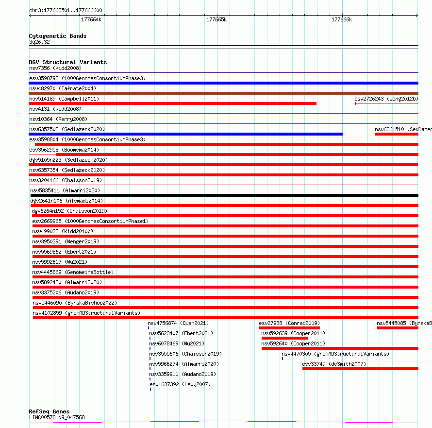This screenshot has width=432, height=428.
Task: Select the blue nsv6357502 variant bar
Action: pyautogui.click(x=186, y=134)
